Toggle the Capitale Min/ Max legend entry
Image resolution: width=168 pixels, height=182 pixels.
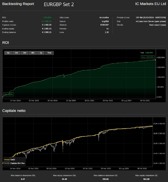[x=14, y=163]
